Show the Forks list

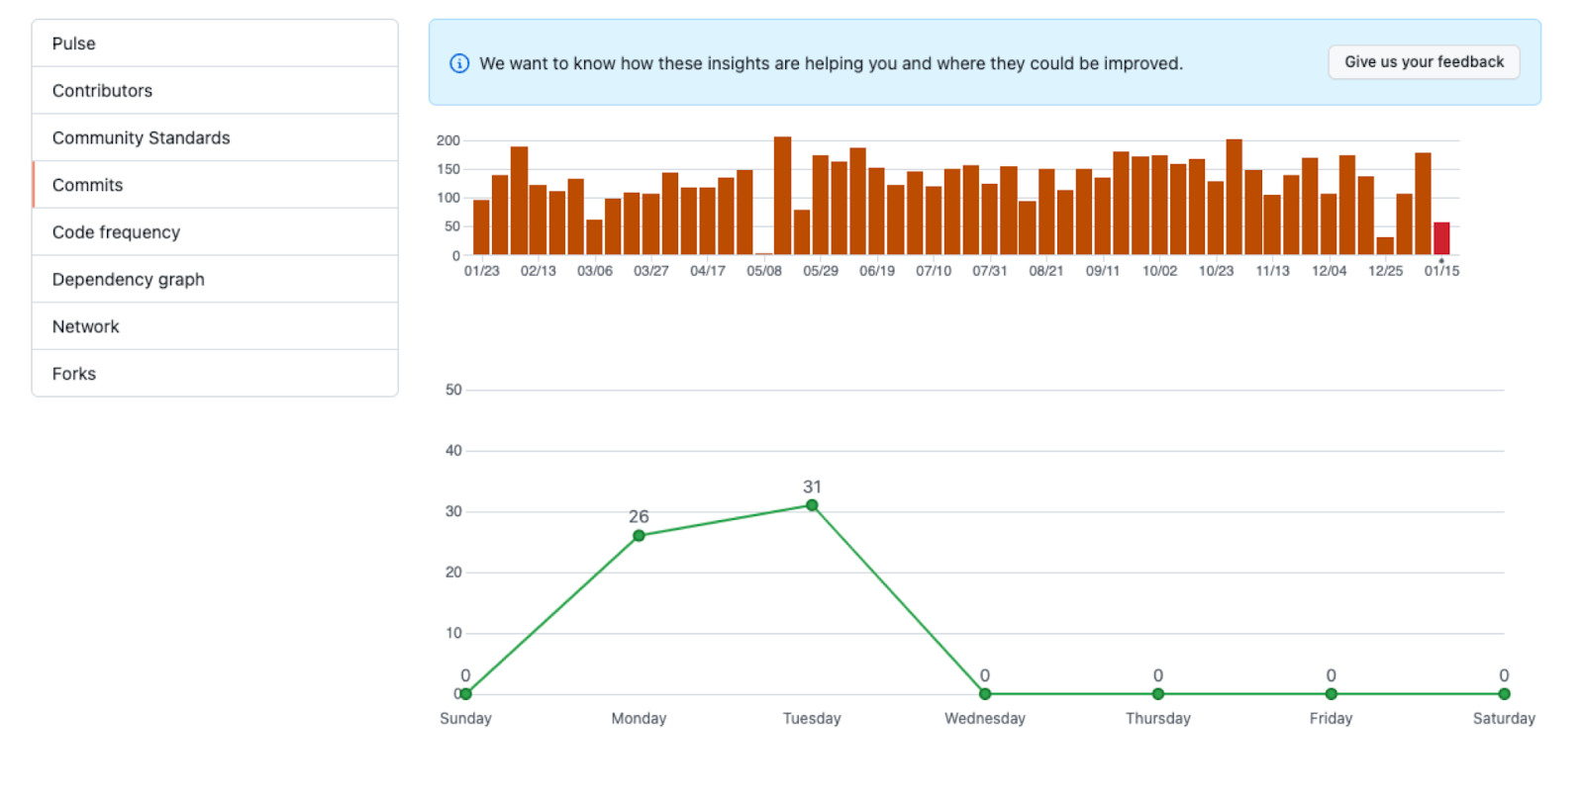[74, 374]
